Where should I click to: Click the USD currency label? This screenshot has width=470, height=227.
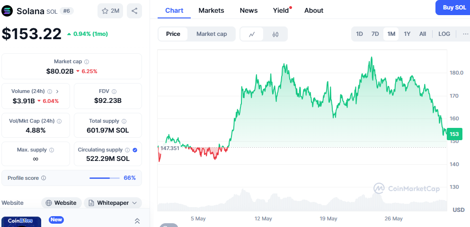tap(459, 210)
